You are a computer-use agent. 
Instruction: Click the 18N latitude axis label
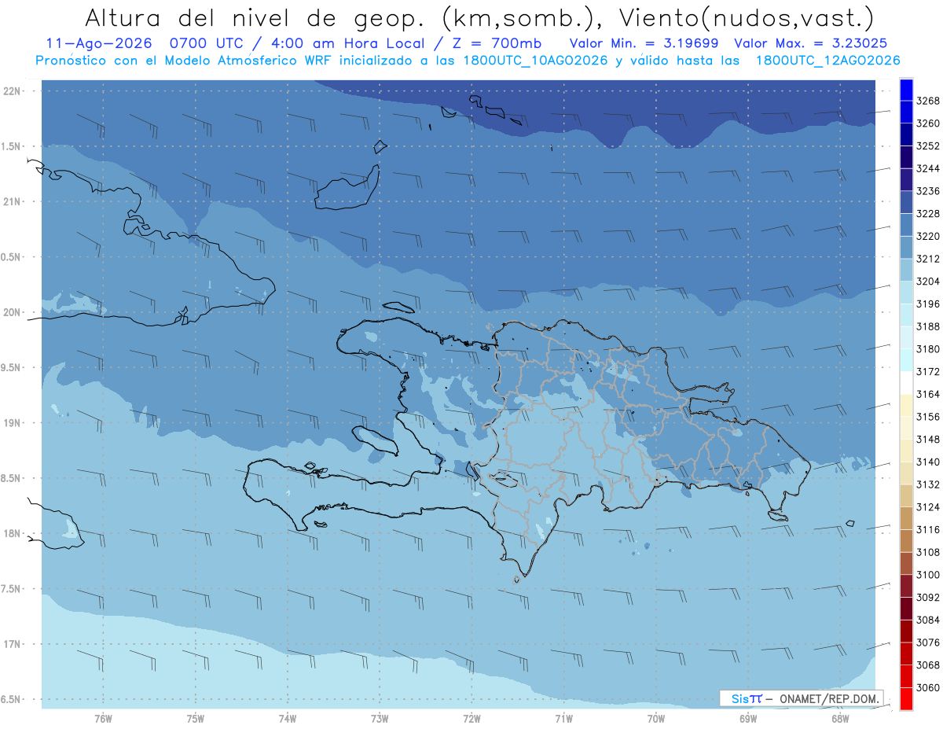point(13,534)
